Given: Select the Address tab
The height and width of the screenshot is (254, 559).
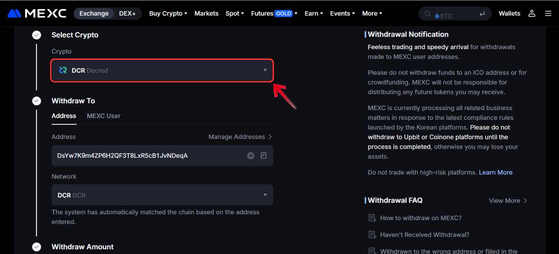Looking at the screenshot, I should click(64, 116).
